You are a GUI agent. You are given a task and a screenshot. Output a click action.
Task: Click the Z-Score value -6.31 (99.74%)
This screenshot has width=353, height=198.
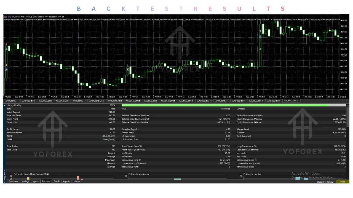pyautogui.click(x=338, y=133)
